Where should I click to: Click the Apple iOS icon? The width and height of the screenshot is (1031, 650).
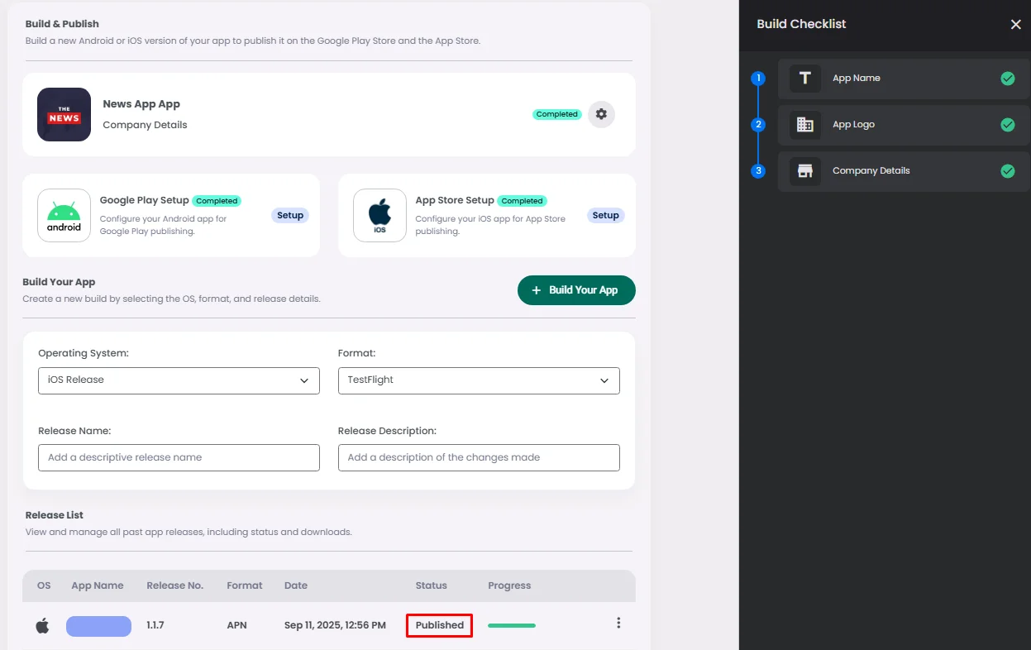tap(379, 215)
